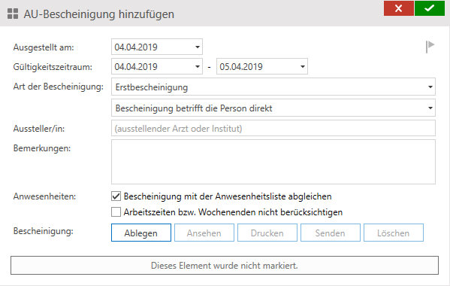This screenshot has height=286, width=450.
Task: Open Gültigkeitszeitraum start date picker arrow
Action: pos(198,67)
